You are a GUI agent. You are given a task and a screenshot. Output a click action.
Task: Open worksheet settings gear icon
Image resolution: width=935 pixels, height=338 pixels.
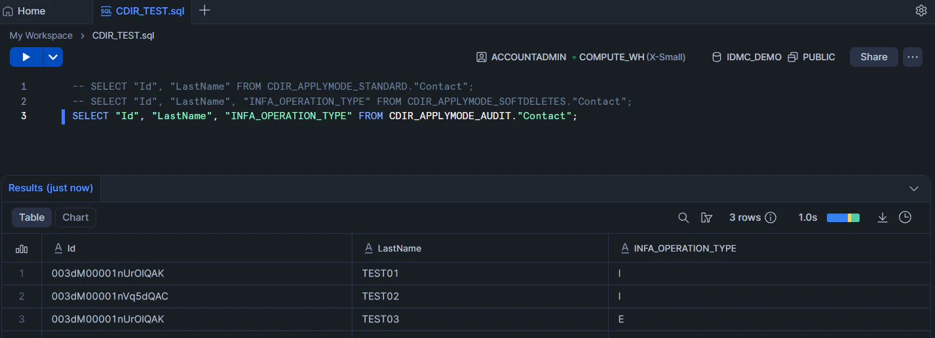point(921,10)
